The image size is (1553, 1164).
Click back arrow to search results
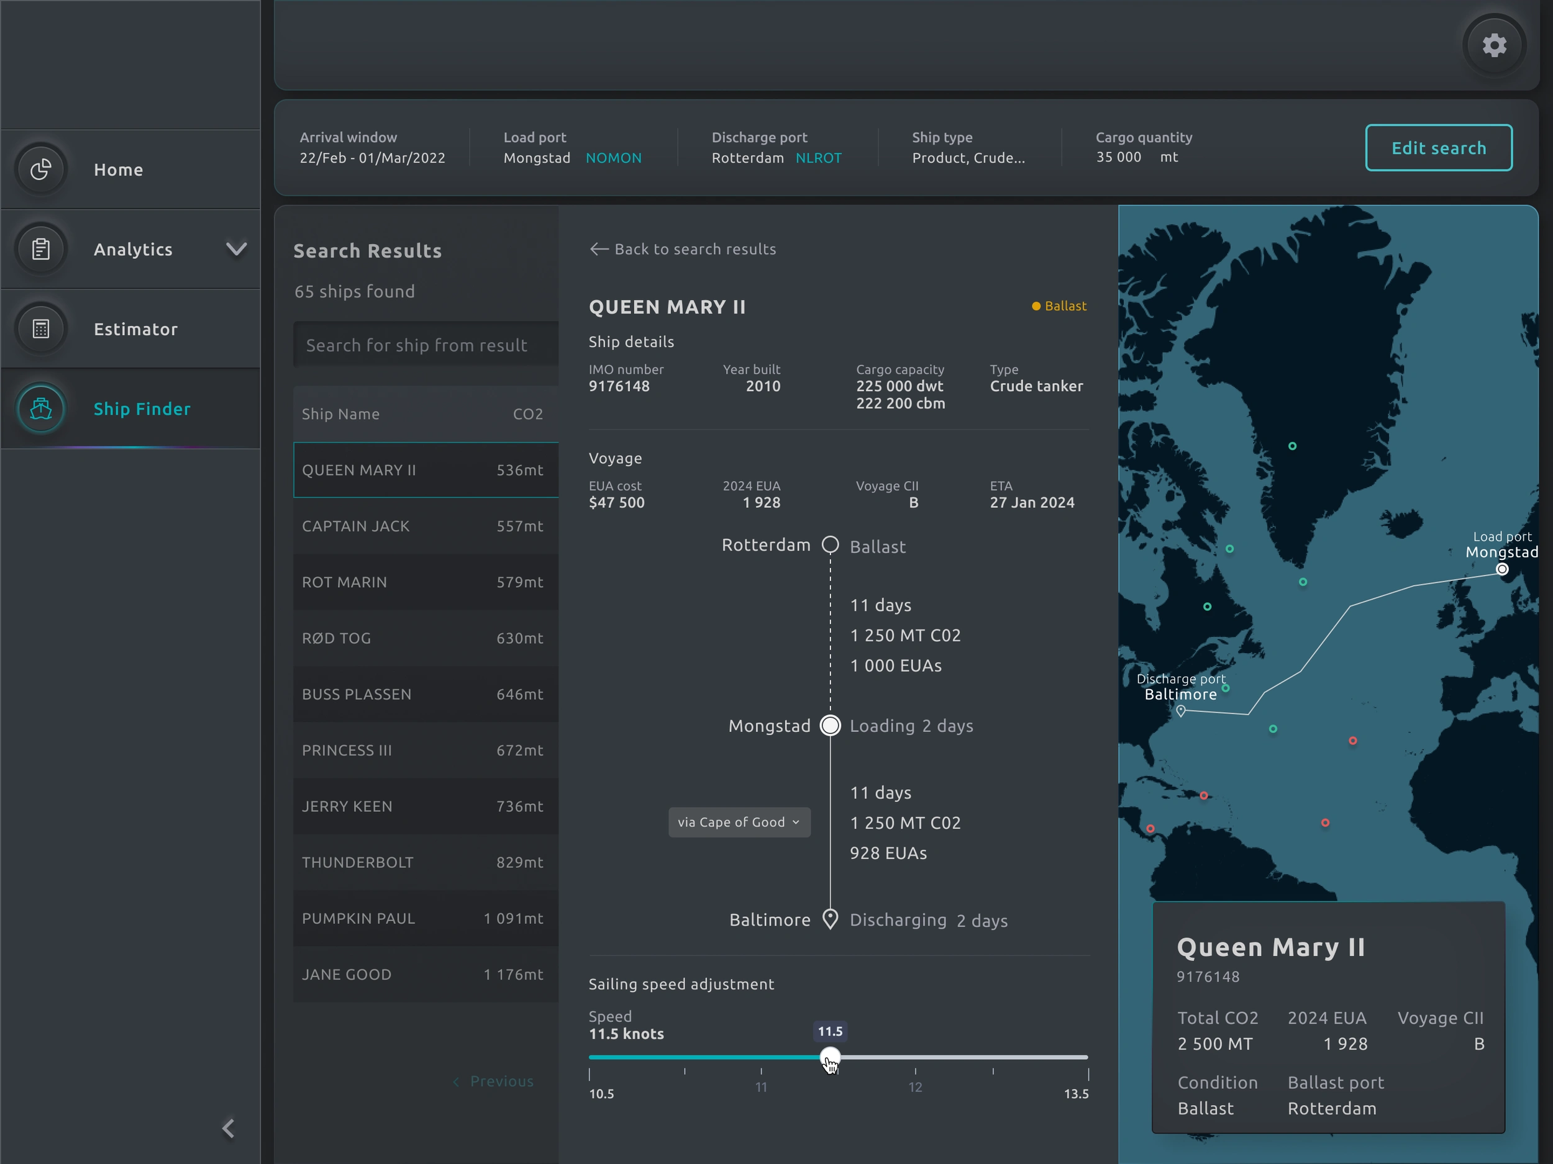[x=599, y=249]
